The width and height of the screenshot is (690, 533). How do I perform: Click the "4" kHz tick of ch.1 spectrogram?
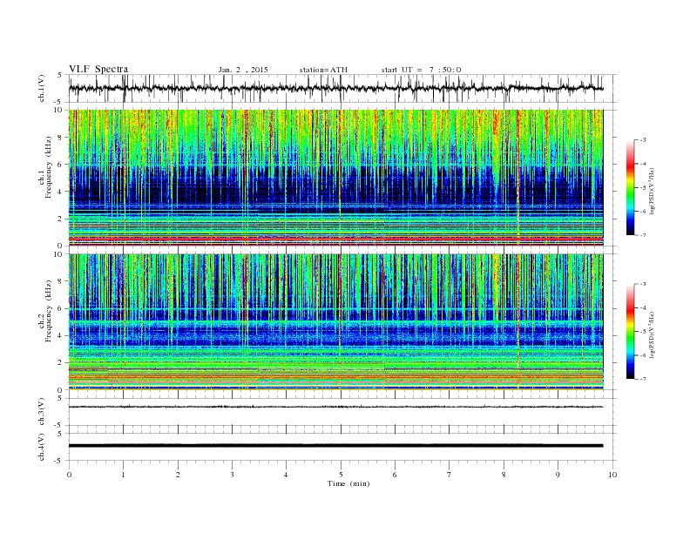(x=61, y=192)
